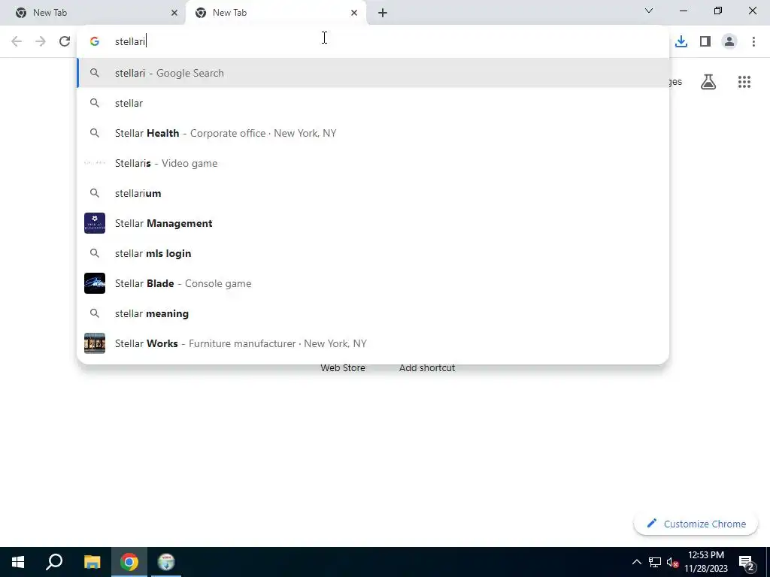This screenshot has height=577, width=770.
Task: Select 'stellari - Google Search' suggestion
Action: point(373,73)
